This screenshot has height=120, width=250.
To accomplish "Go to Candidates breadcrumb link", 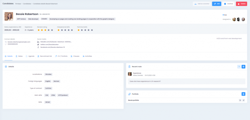I will pos(27,4).
